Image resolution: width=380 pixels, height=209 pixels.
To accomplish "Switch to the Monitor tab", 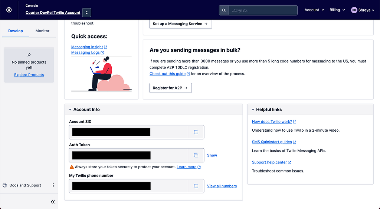I will [42, 31].
